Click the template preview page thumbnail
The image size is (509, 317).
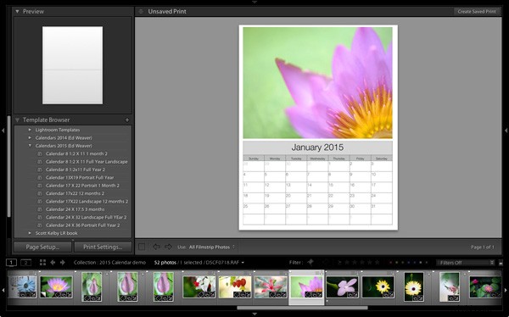tap(72, 65)
